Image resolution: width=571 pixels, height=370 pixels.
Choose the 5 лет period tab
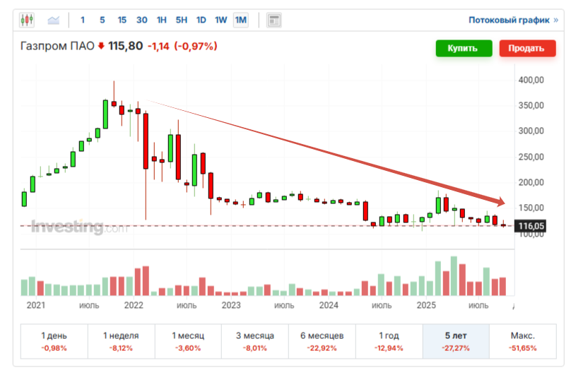pyautogui.click(x=456, y=341)
